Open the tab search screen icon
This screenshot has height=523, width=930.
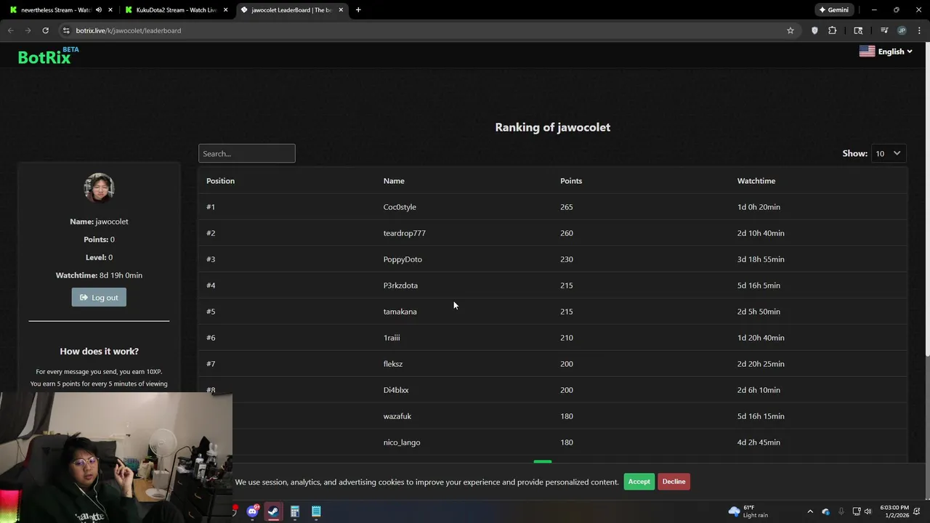click(x=858, y=31)
